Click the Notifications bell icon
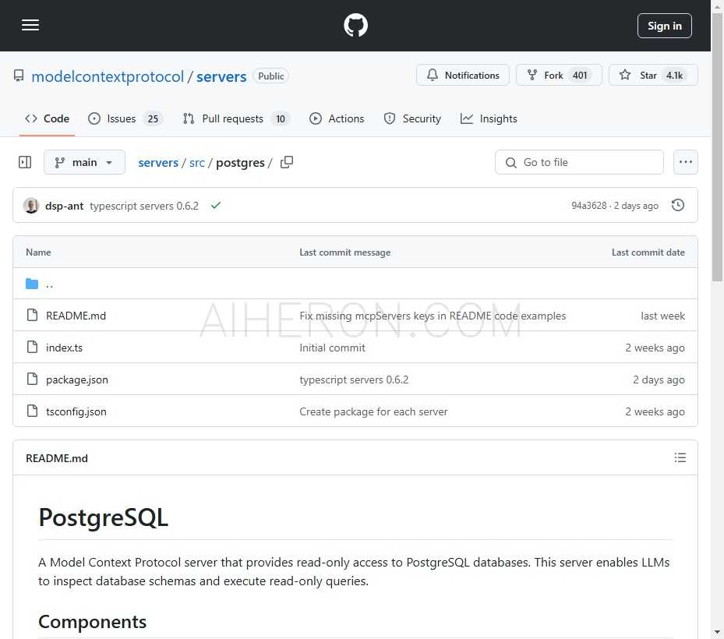This screenshot has height=639, width=724. [x=433, y=75]
